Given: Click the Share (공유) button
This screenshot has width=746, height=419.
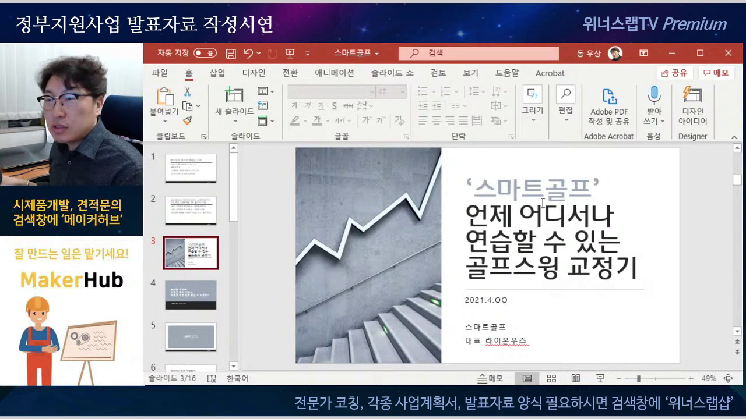Looking at the screenshot, I should click(674, 73).
